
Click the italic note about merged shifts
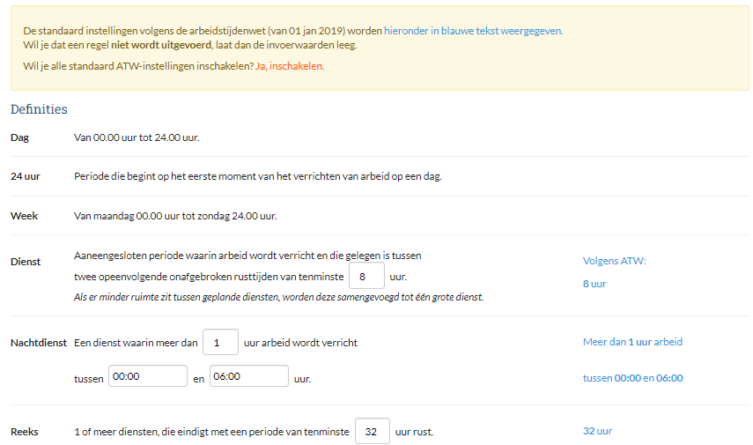278,298
